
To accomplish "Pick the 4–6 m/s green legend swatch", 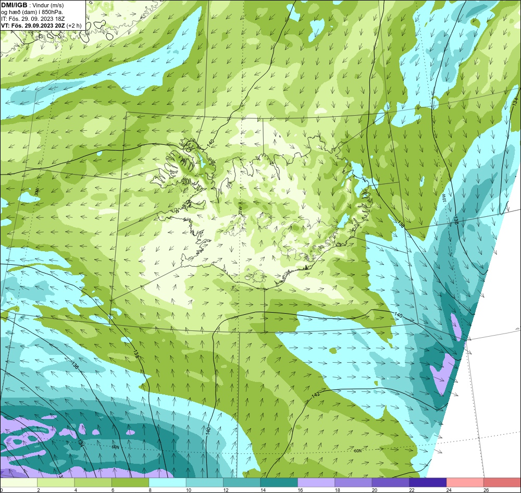I will point(93,482).
